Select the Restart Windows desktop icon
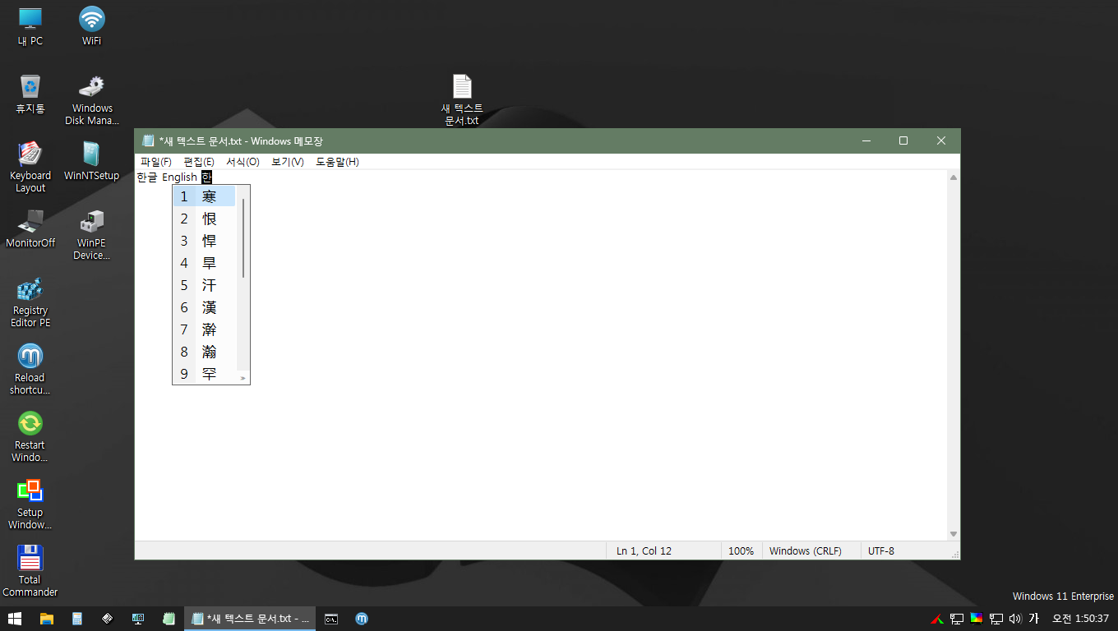This screenshot has height=631, width=1118. click(x=30, y=436)
